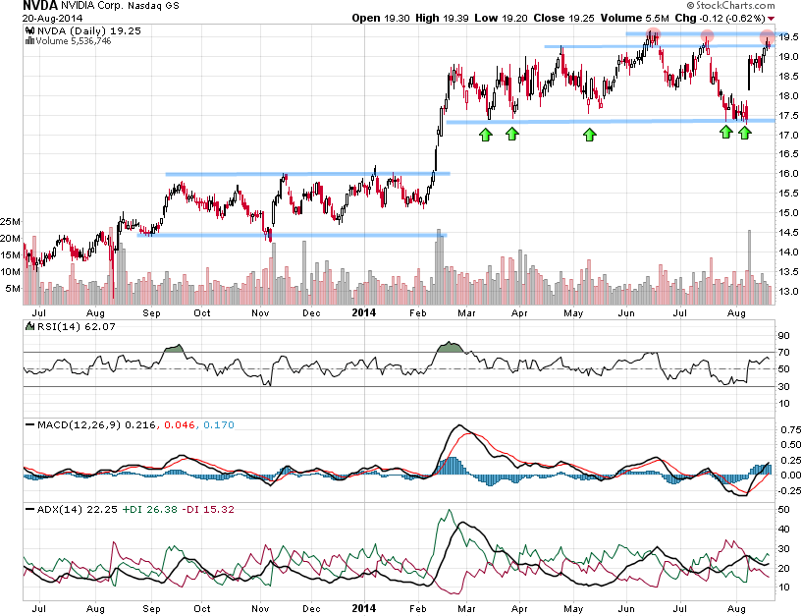Click the tall gray volume bar in mid-February 2014
Viewport: 801px width, 616px height.
(439, 267)
